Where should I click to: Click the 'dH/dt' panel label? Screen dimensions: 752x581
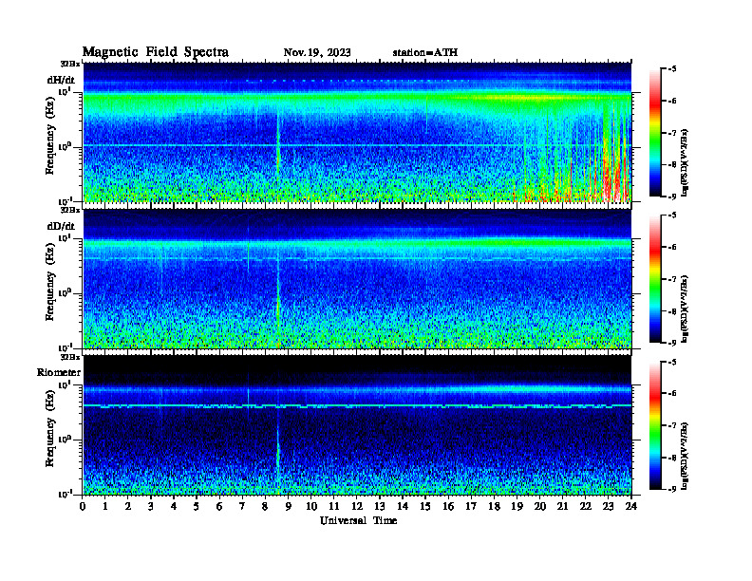pos(61,80)
